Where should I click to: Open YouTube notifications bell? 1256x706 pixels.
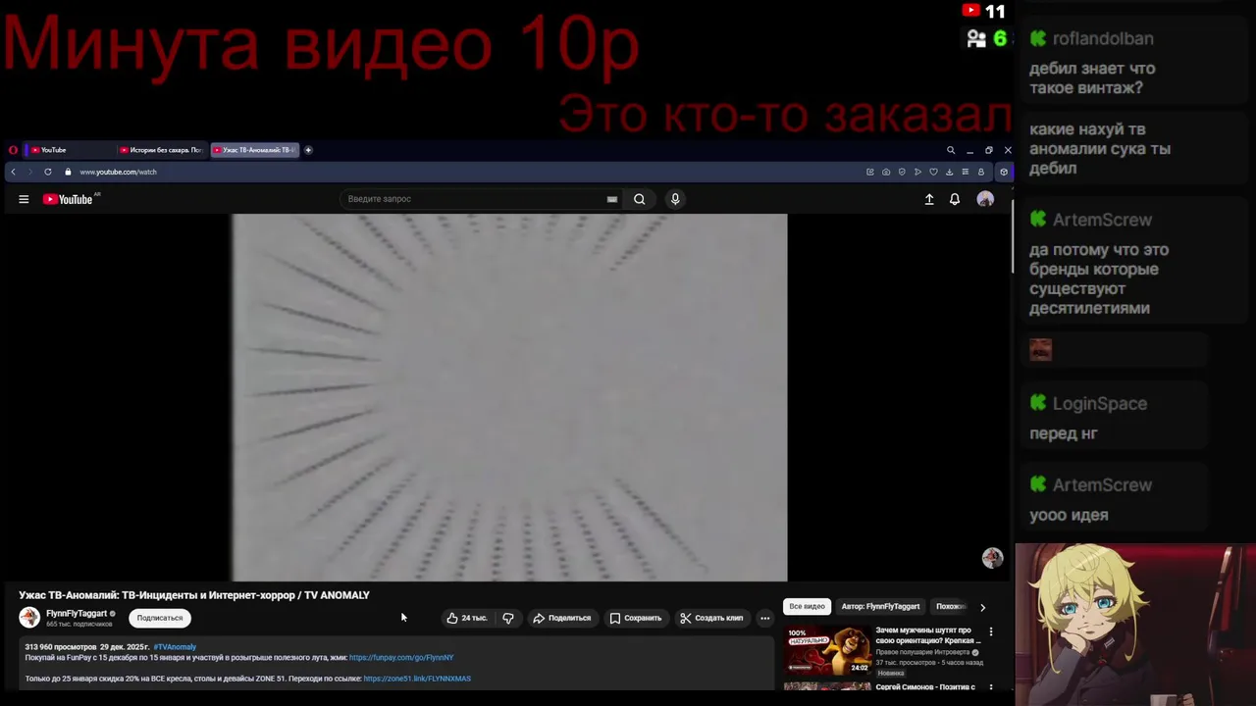tap(955, 199)
